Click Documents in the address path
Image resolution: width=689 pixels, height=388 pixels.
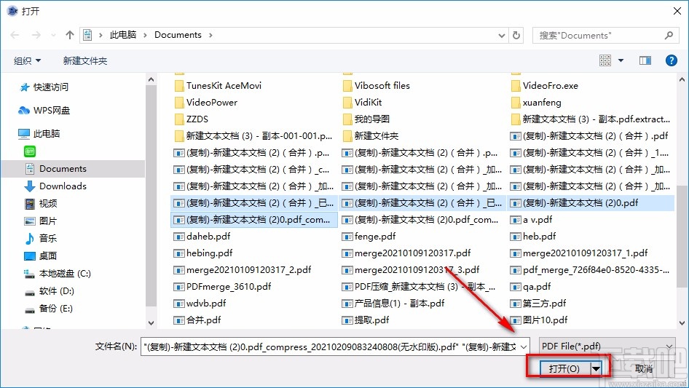tap(178, 35)
